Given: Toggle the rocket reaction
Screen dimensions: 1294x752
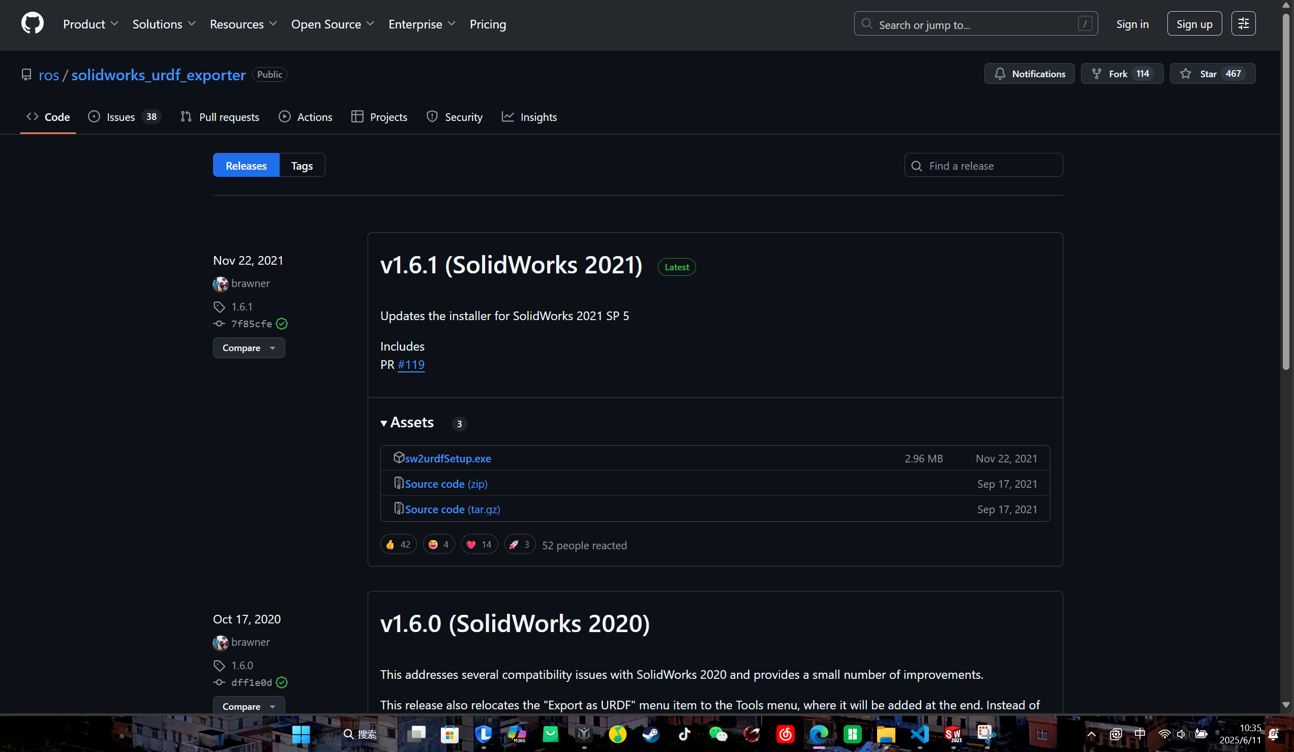Looking at the screenshot, I should [x=519, y=544].
